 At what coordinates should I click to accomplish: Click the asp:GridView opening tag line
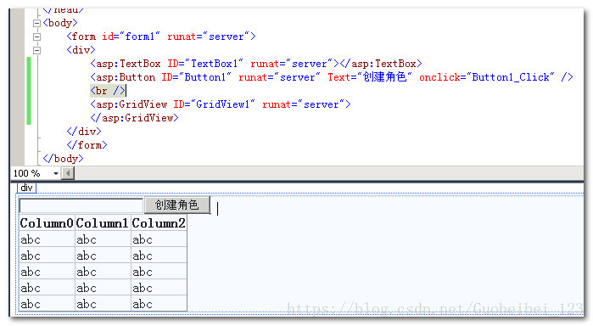click(221, 104)
